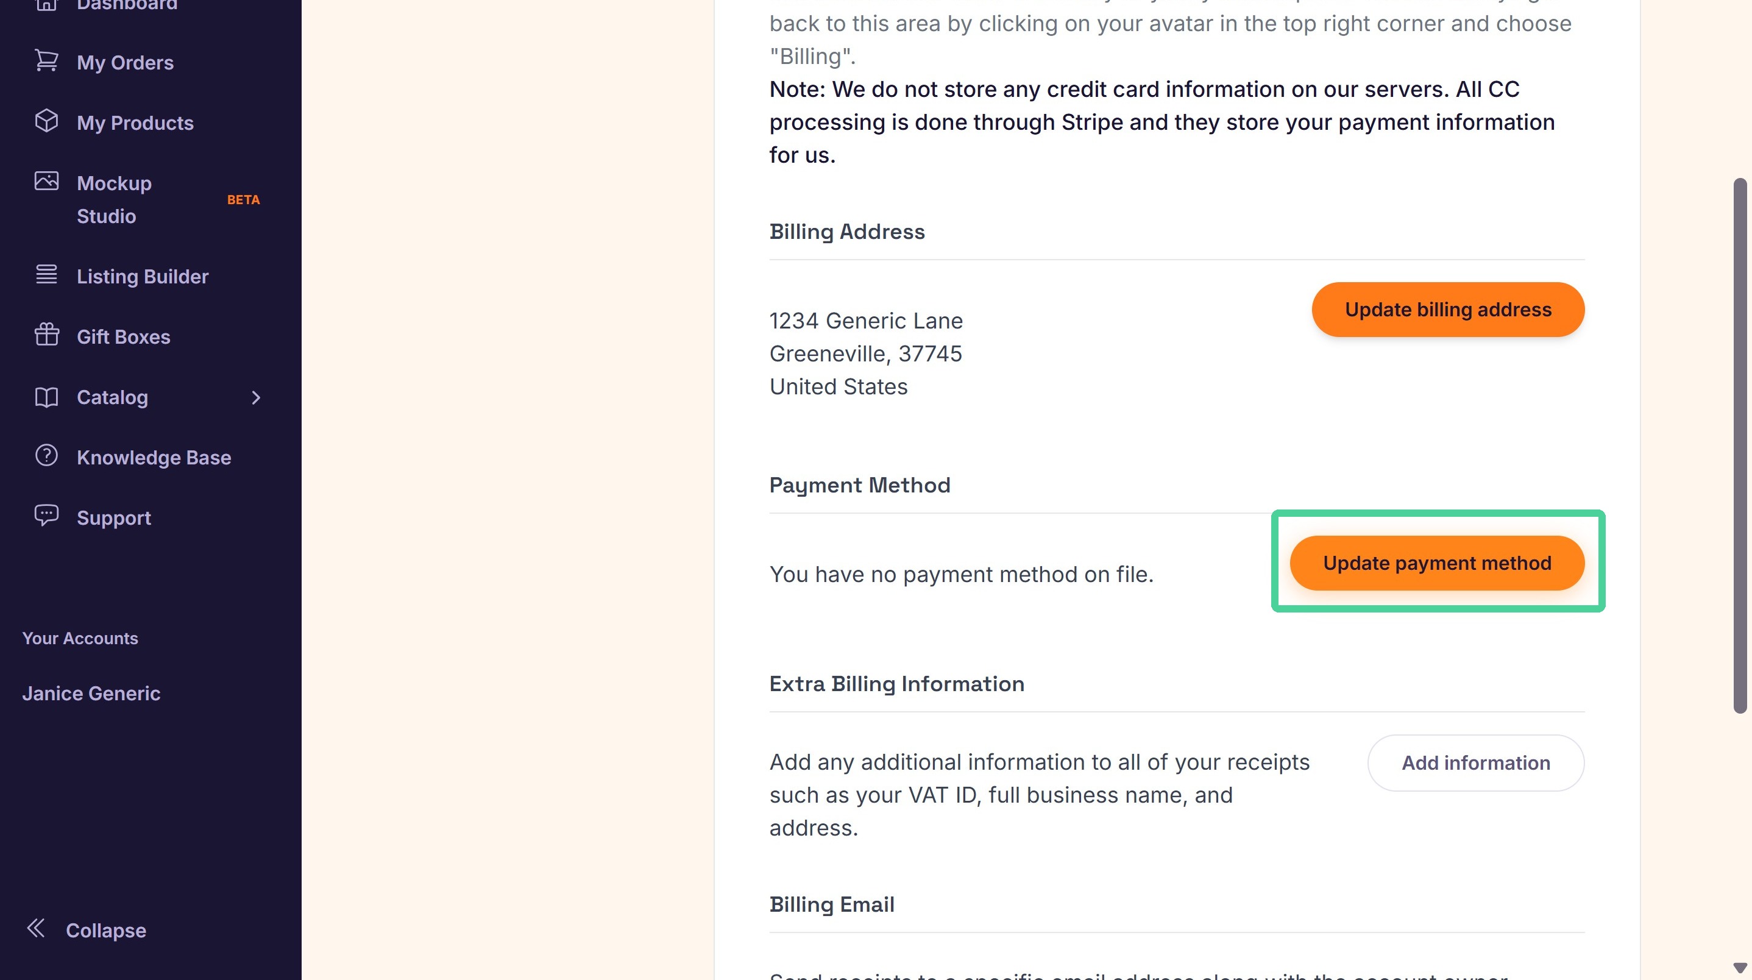Click the Gift Boxes present icon
The height and width of the screenshot is (980, 1752).
46,334
